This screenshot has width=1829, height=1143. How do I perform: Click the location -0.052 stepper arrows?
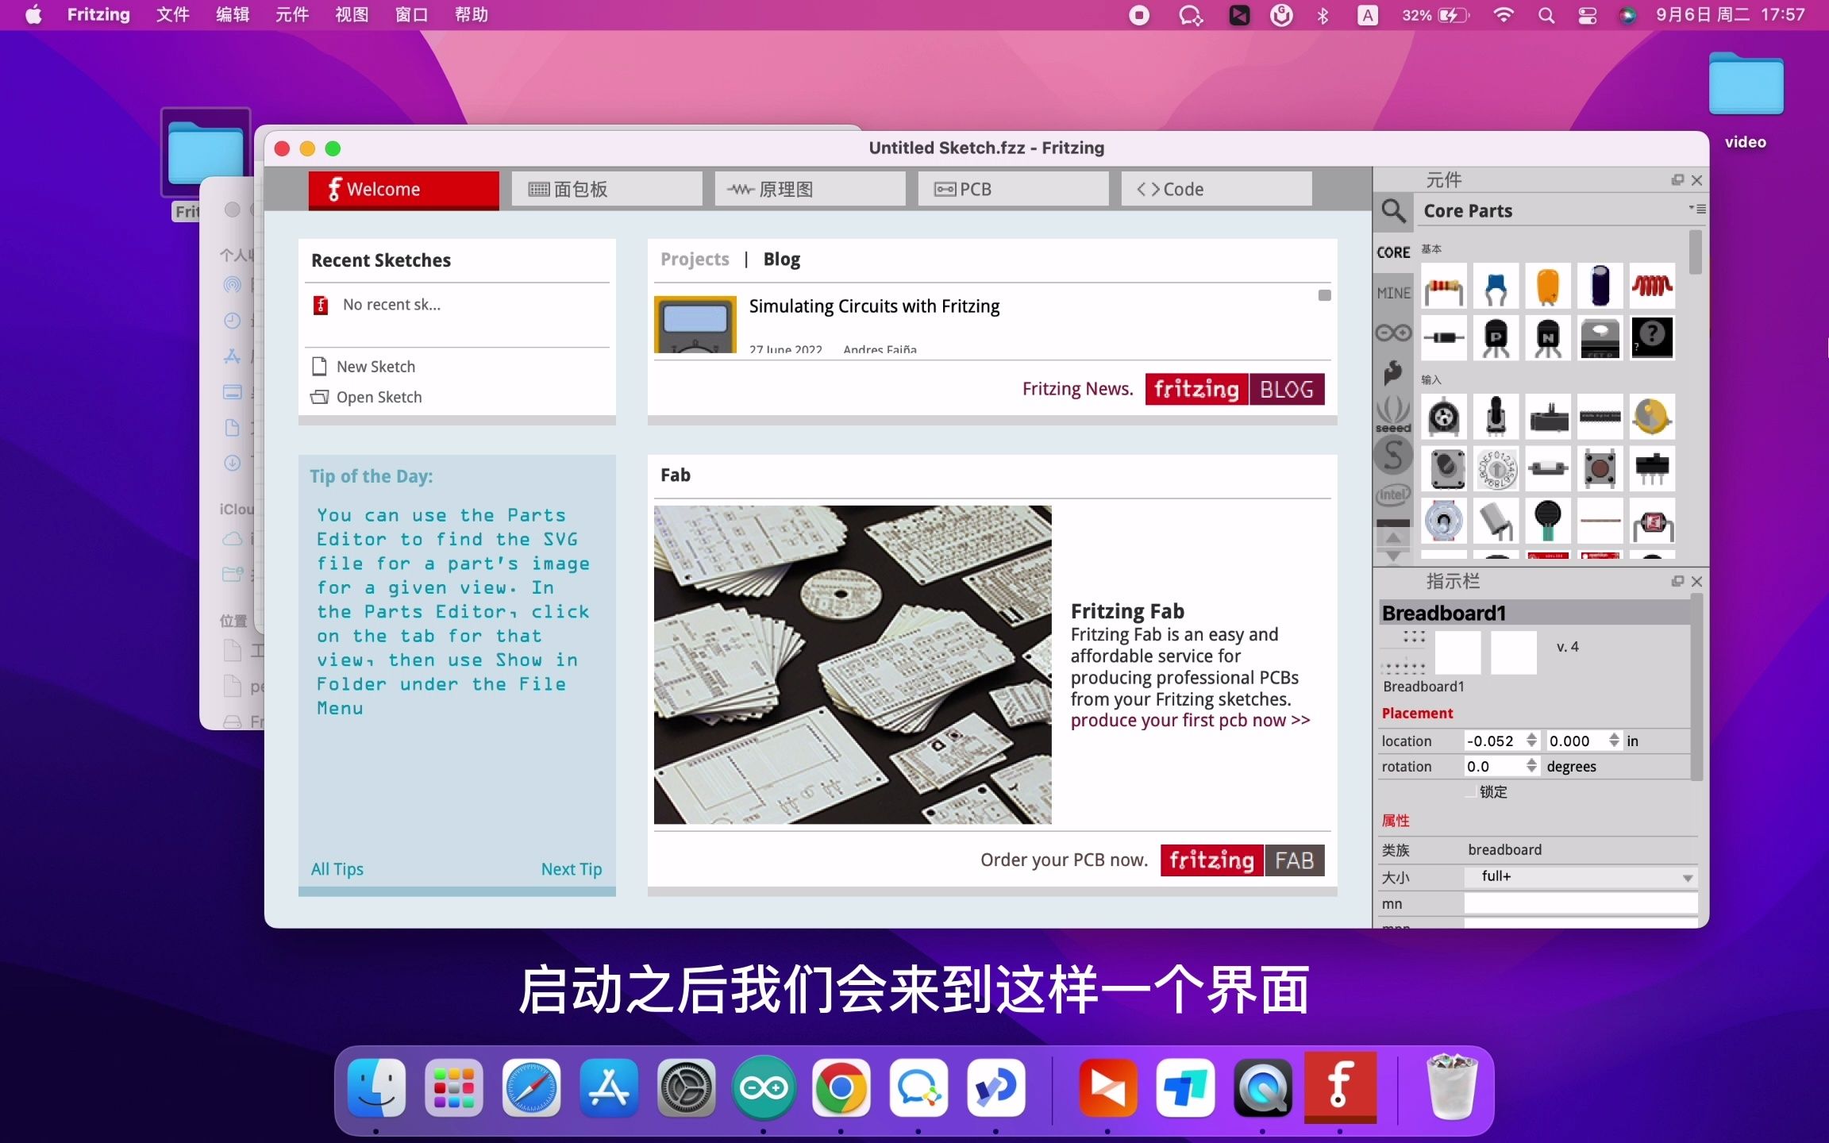tap(1531, 741)
